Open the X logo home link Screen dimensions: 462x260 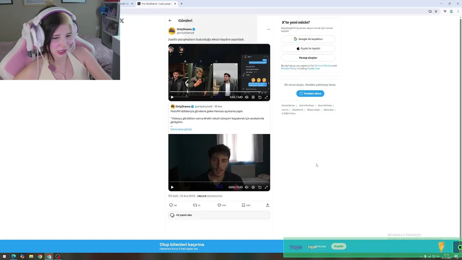pyautogui.click(x=122, y=21)
